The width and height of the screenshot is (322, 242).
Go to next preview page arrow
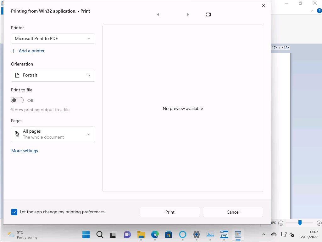[x=188, y=14]
